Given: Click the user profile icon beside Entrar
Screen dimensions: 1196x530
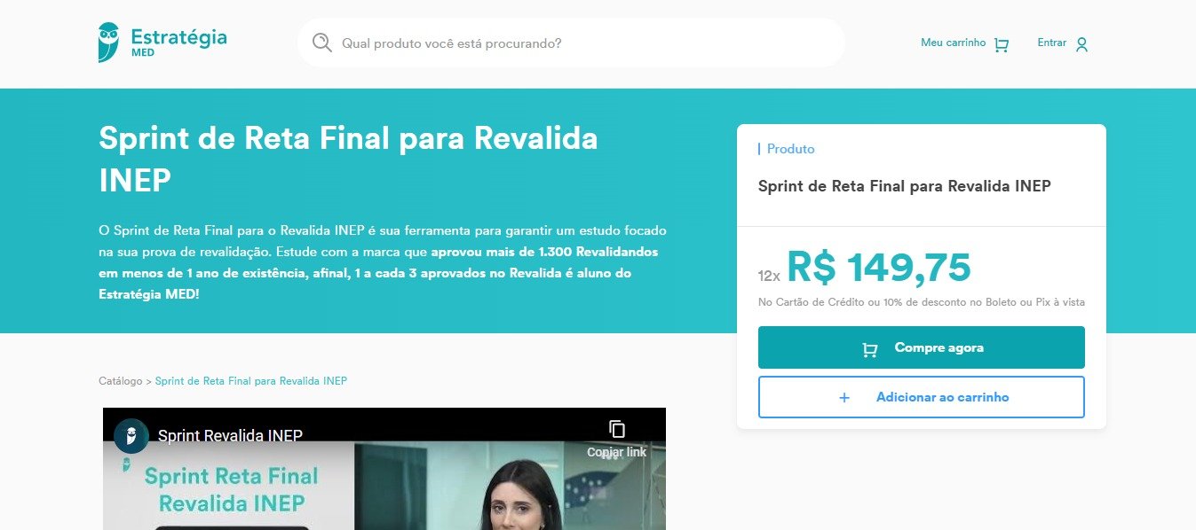Looking at the screenshot, I should pos(1081,44).
